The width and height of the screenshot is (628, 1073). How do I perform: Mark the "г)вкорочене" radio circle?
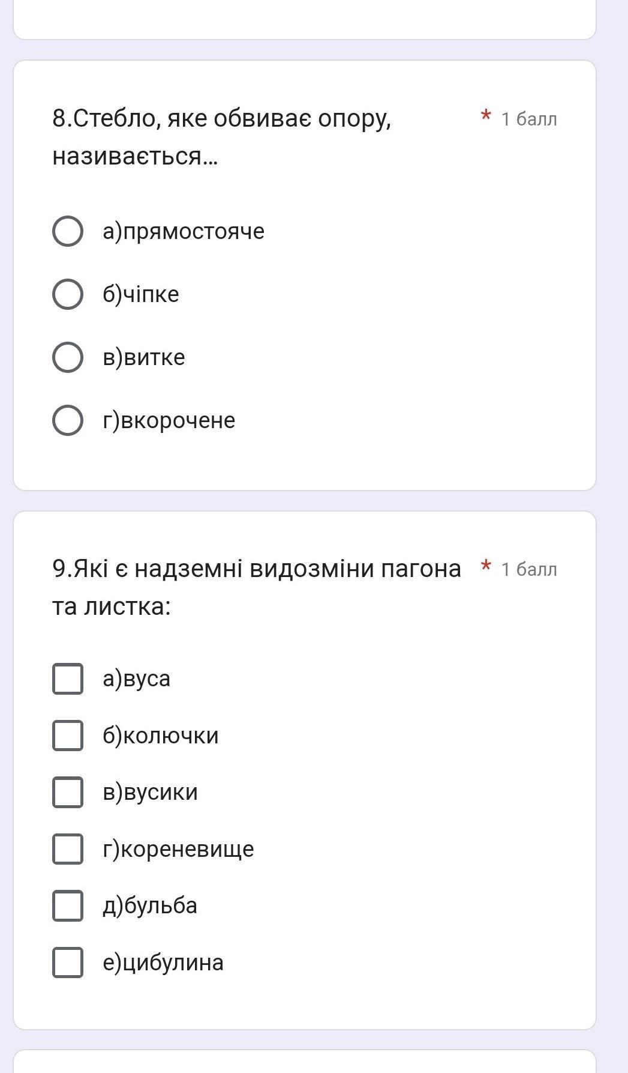[68, 420]
